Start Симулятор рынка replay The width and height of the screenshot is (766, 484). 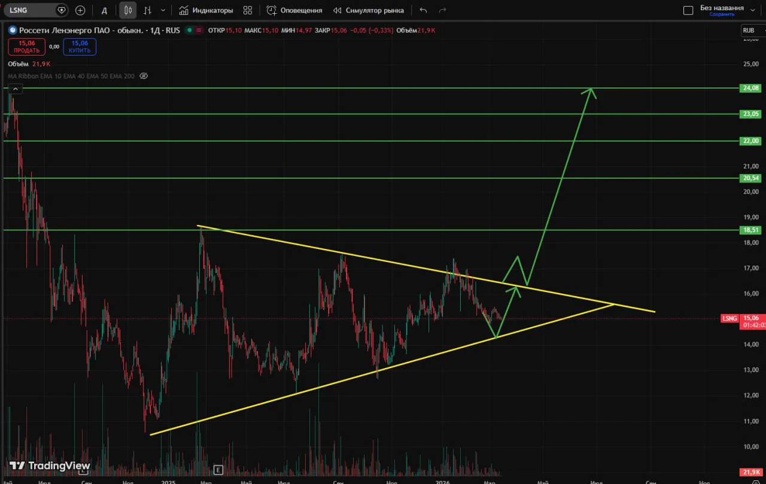[x=368, y=10]
